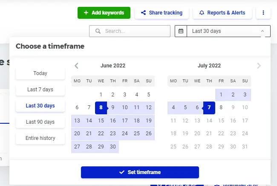Viewport: 277px width, 186px height.
Task: Click the calendar icon beside timeframe selector
Action: [x=181, y=31]
